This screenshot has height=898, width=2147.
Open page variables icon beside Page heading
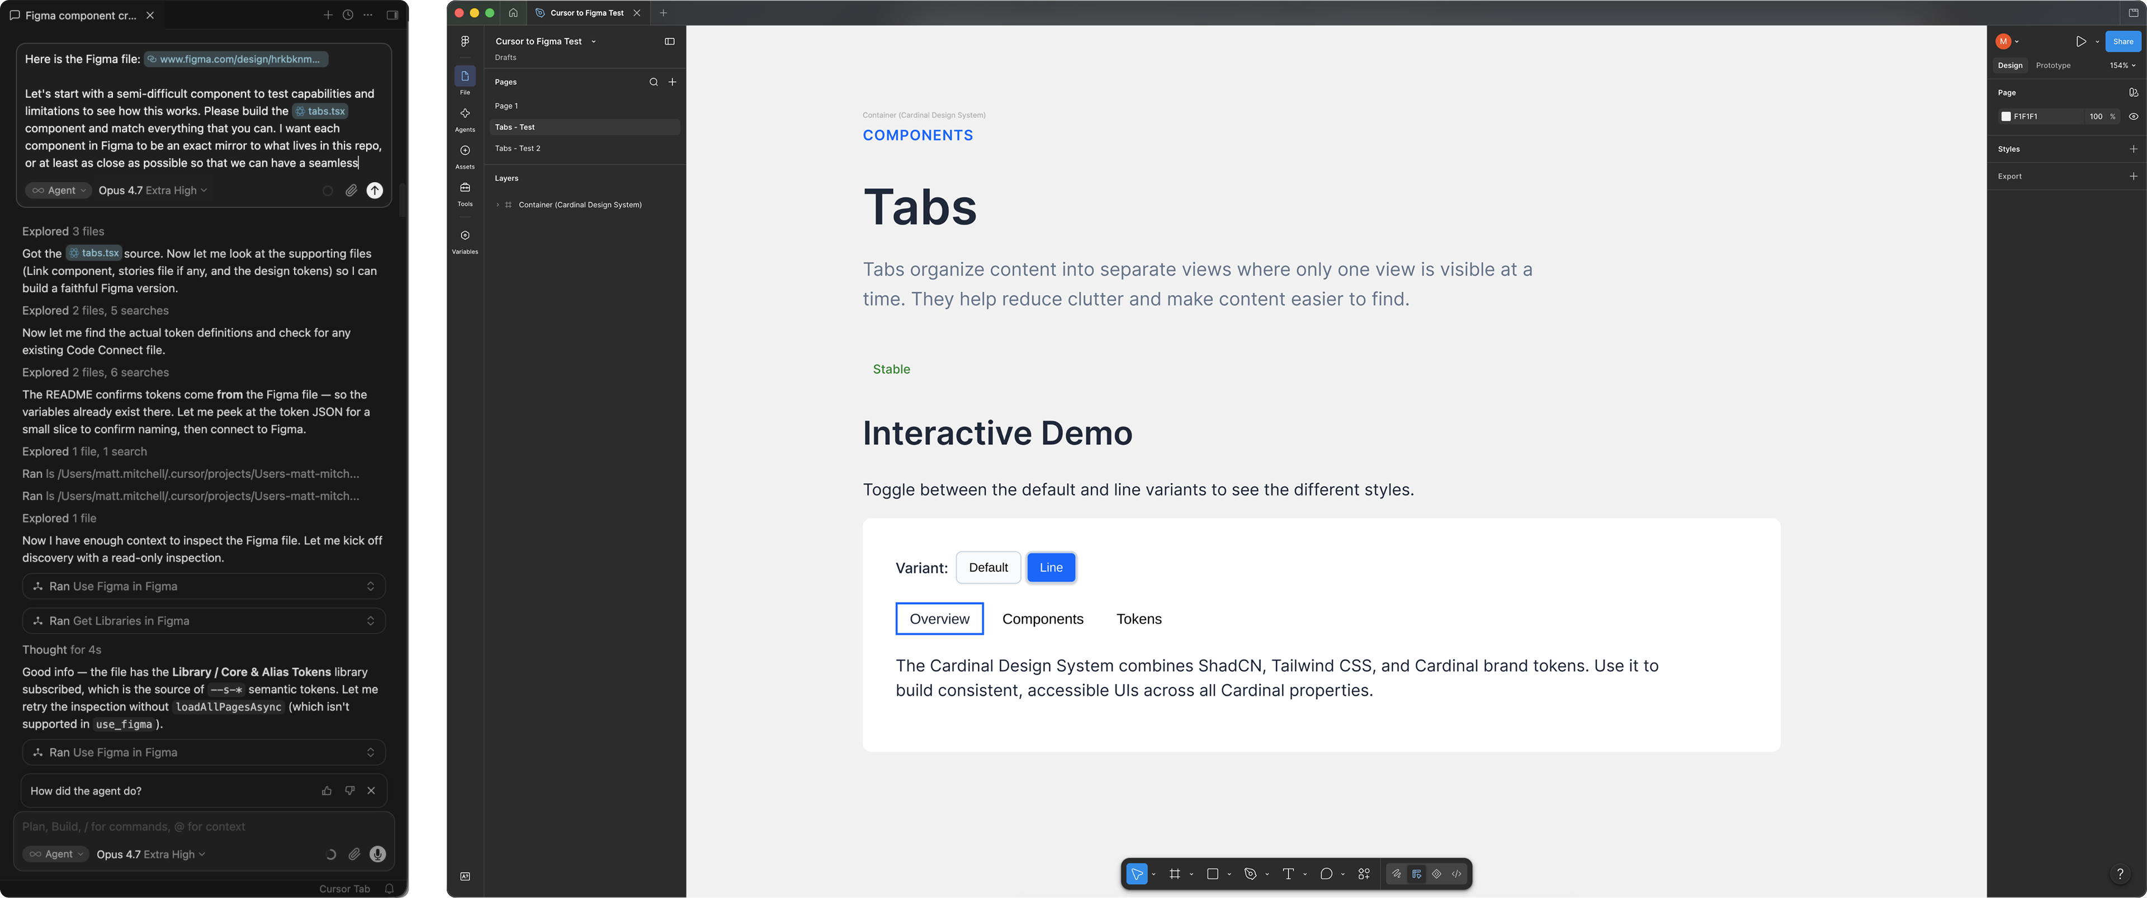(x=2133, y=92)
